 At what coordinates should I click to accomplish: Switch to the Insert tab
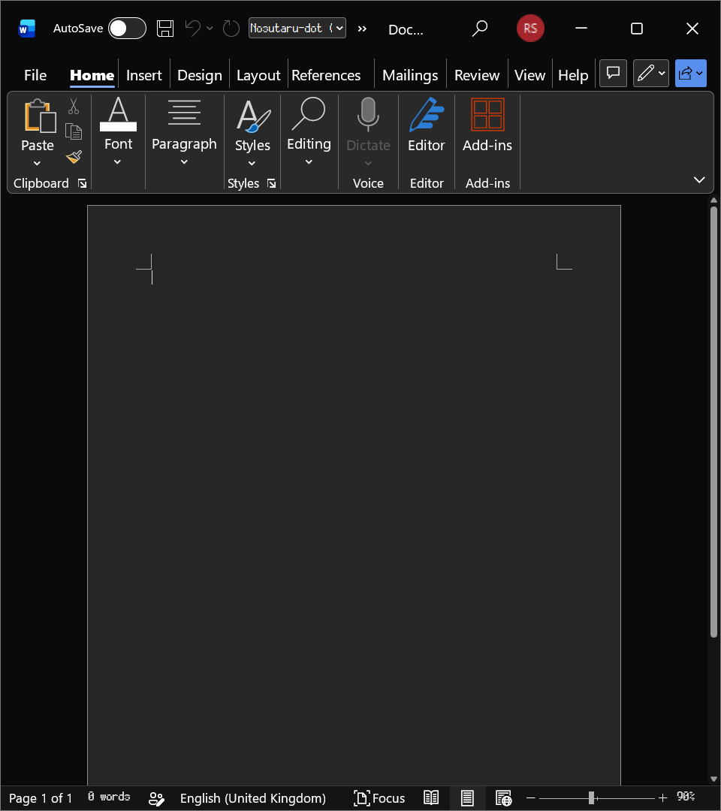[x=143, y=76]
